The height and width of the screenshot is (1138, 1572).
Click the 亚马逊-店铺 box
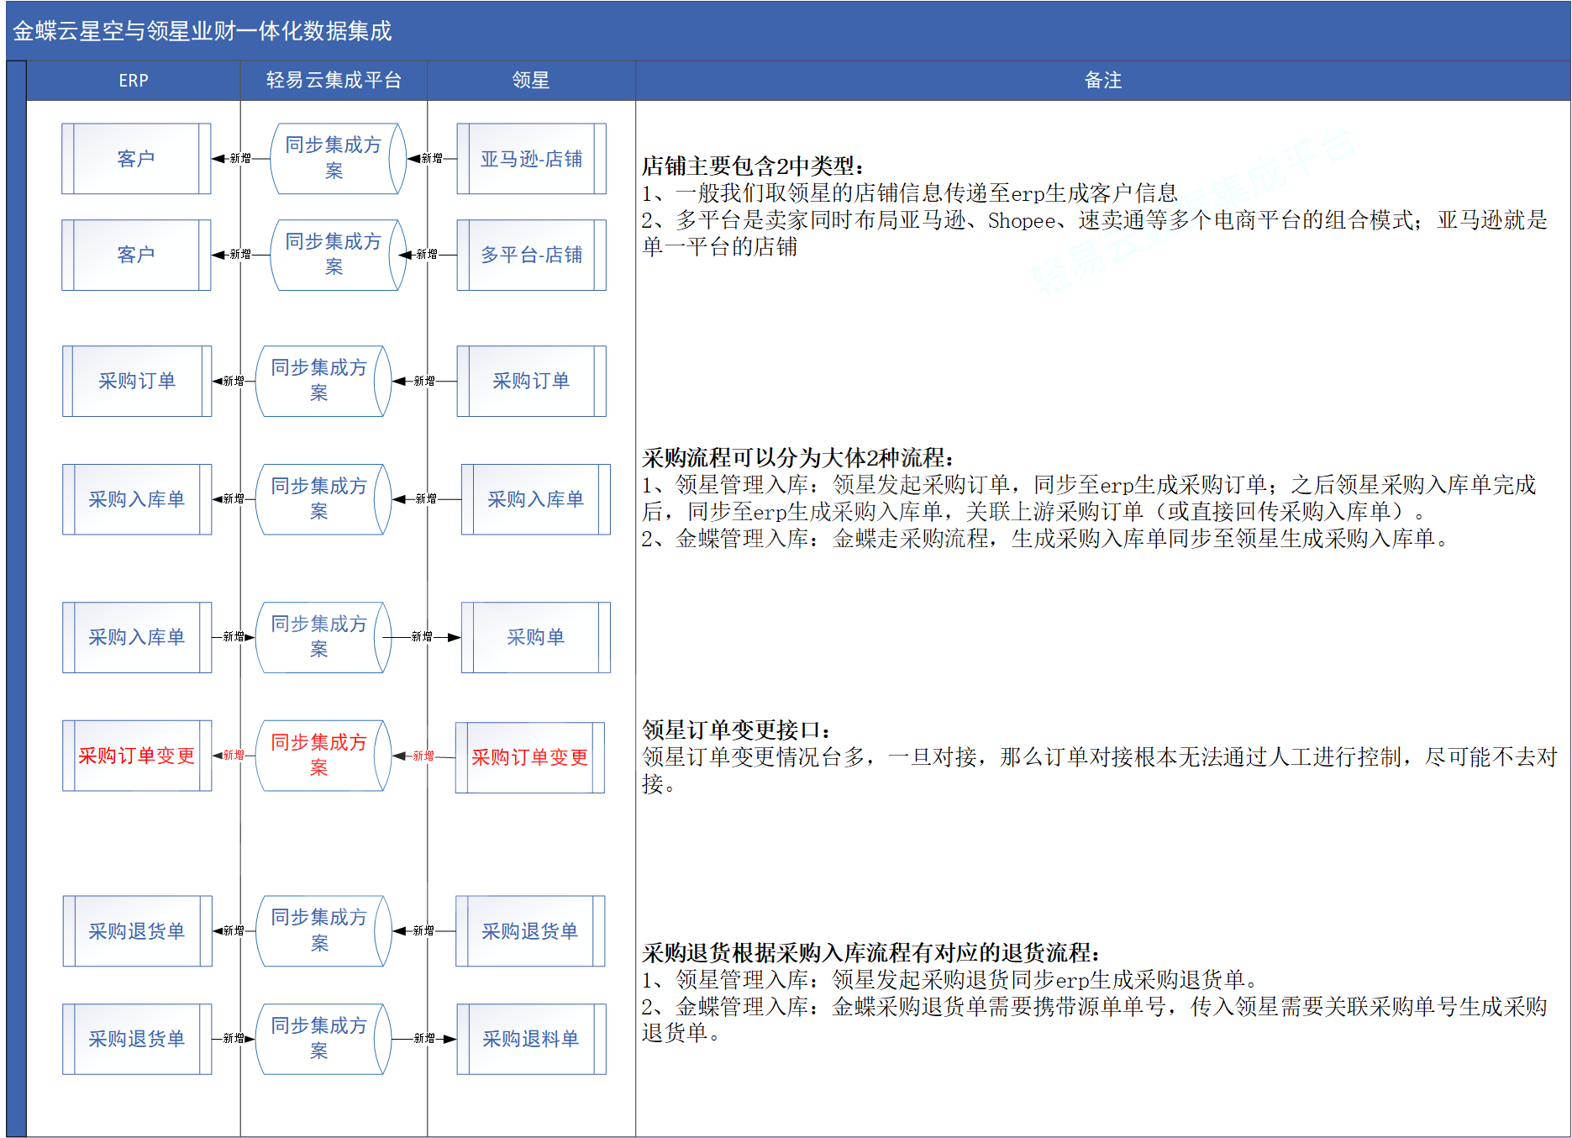[x=531, y=159]
